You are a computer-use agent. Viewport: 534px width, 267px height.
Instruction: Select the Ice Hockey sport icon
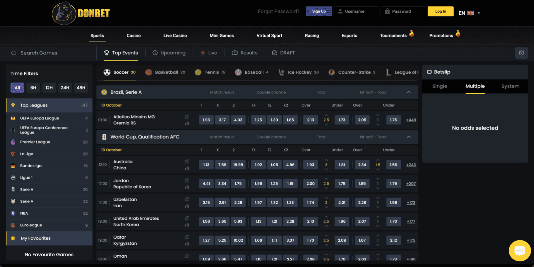pos(281,72)
